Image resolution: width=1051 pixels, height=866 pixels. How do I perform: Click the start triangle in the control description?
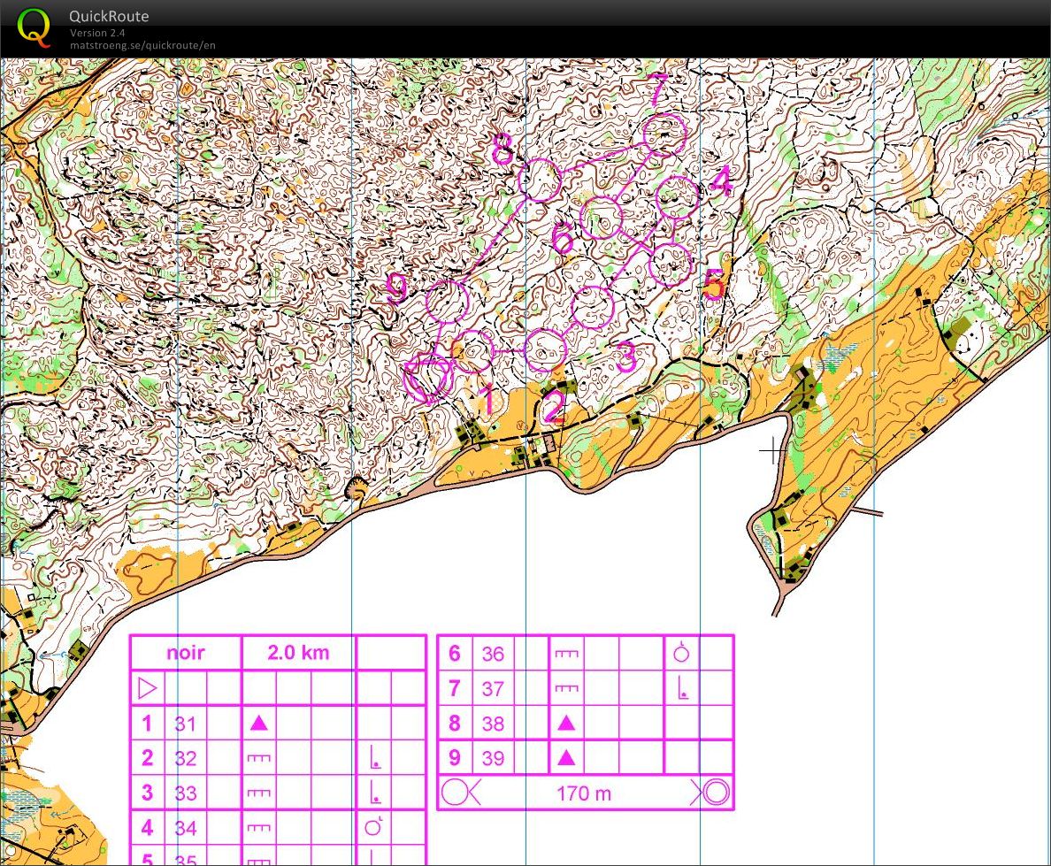(147, 687)
